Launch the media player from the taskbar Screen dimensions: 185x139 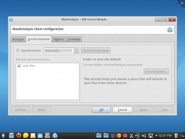(40, 136)
